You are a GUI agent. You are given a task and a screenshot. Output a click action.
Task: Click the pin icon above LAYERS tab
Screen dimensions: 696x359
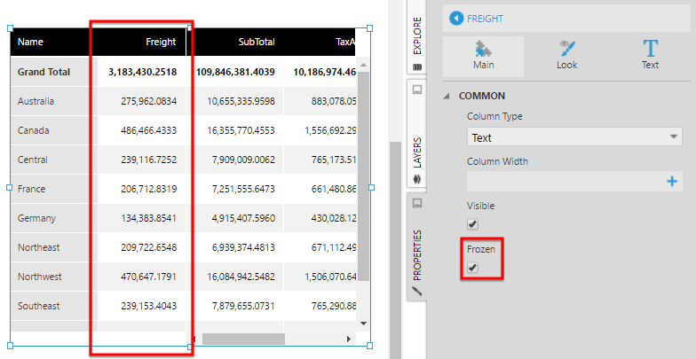pos(417,90)
